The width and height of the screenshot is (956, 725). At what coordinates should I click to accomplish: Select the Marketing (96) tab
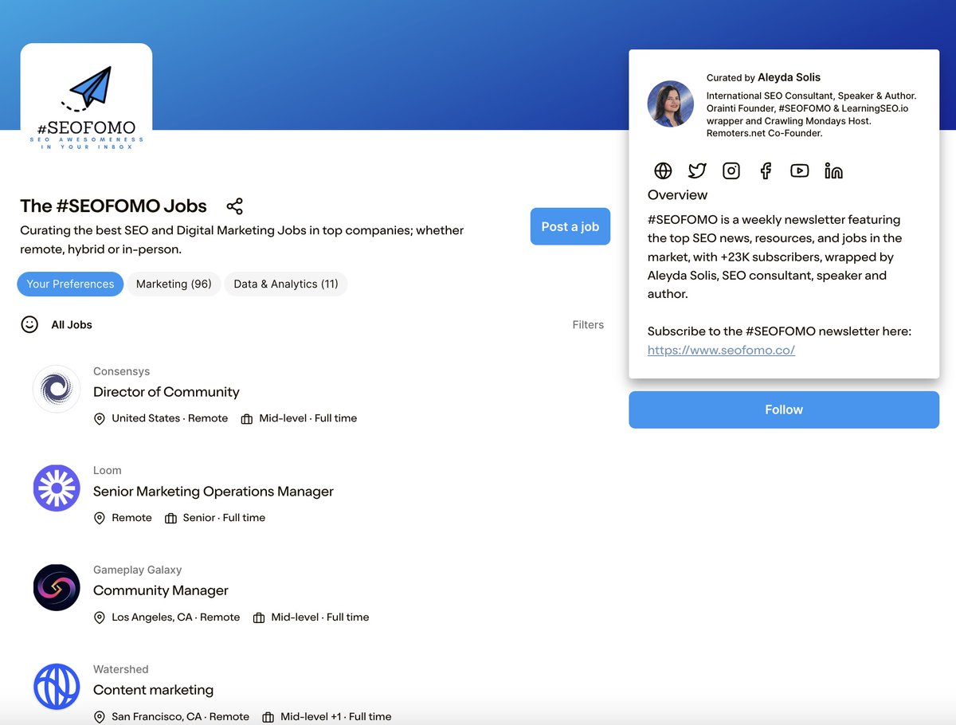[174, 284]
